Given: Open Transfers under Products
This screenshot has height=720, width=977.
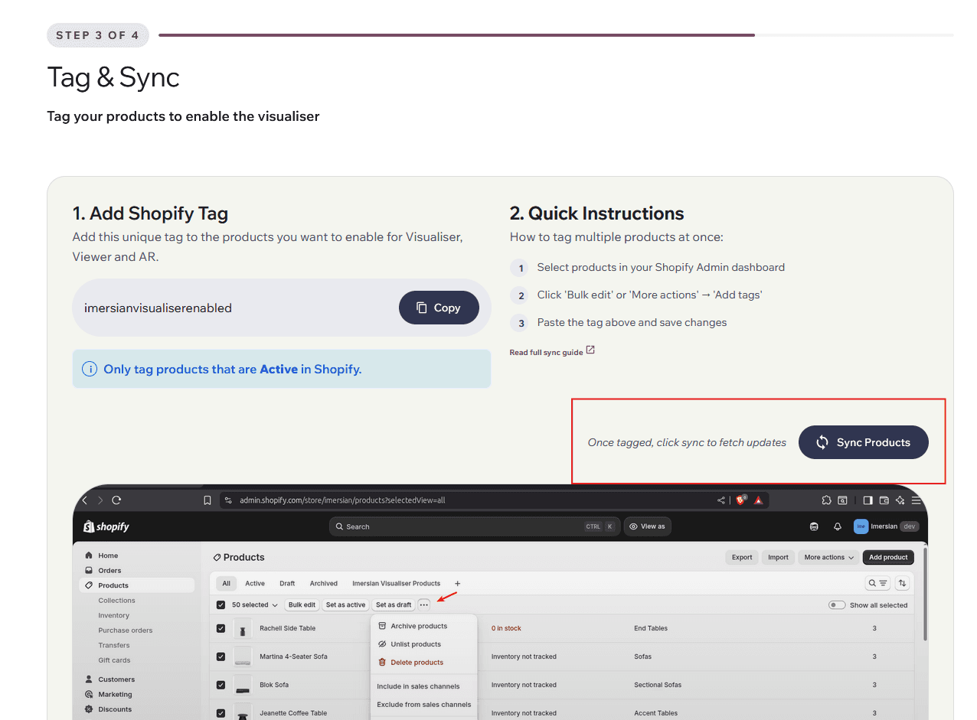Looking at the screenshot, I should 114,645.
